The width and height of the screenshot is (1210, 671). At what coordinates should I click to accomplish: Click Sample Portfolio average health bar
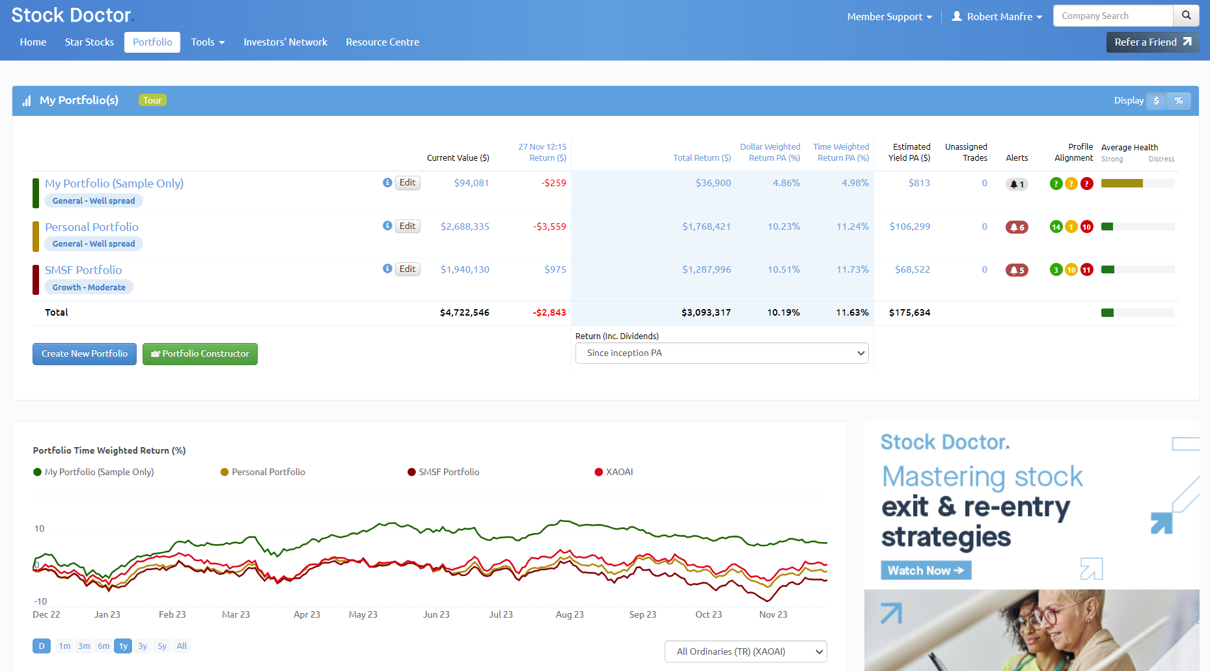(1138, 184)
